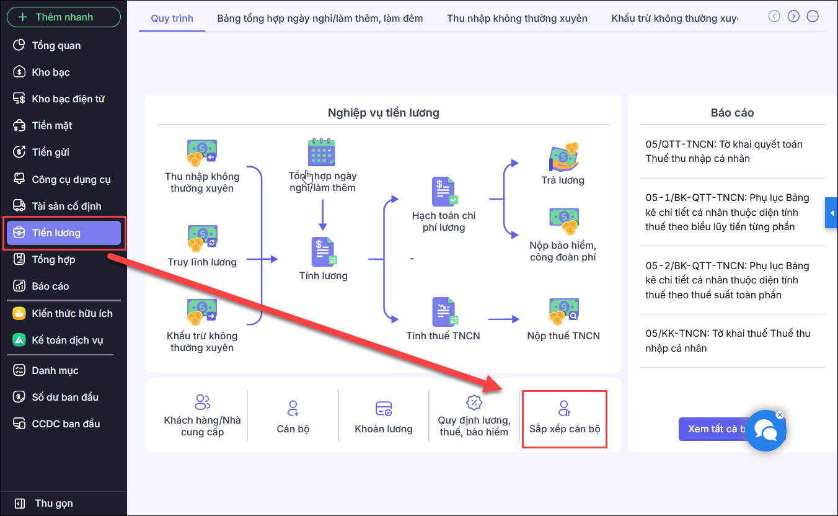This screenshot has height=516, width=838.
Task: Click the Công cụ dụng cụ sidebar icon
Action: tap(19, 179)
